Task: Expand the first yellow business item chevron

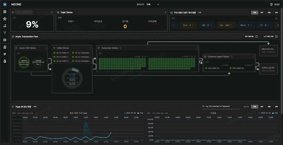Action: point(193,25)
